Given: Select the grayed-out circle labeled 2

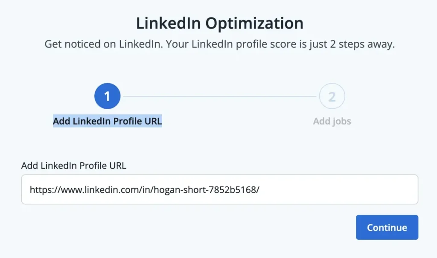Looking at the screenshot, I should pyautogui.click(x=332, y=96).
